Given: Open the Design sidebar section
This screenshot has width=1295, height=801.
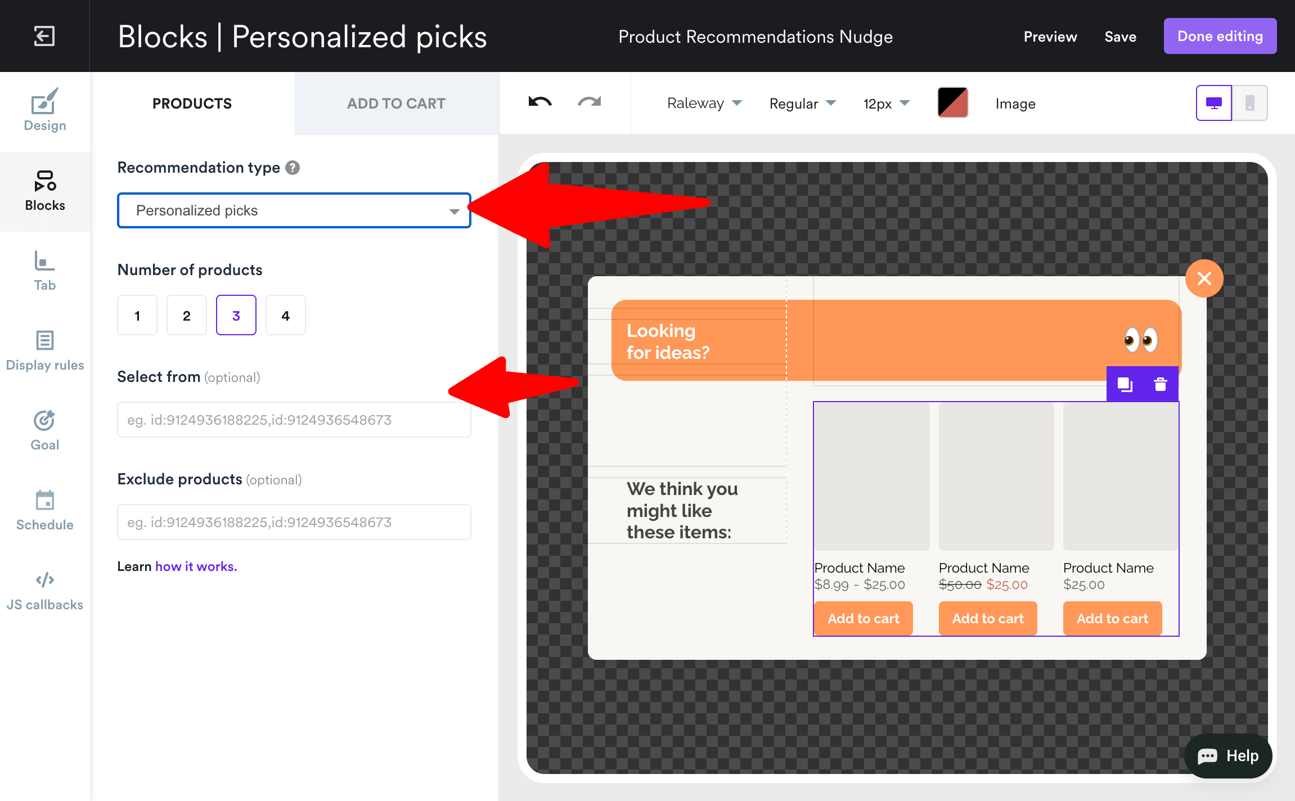Looking at the screenshot, I should 45,110.
